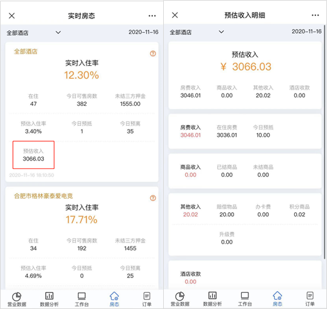Close the 实时房态 screen with the X

click(12, 15)
